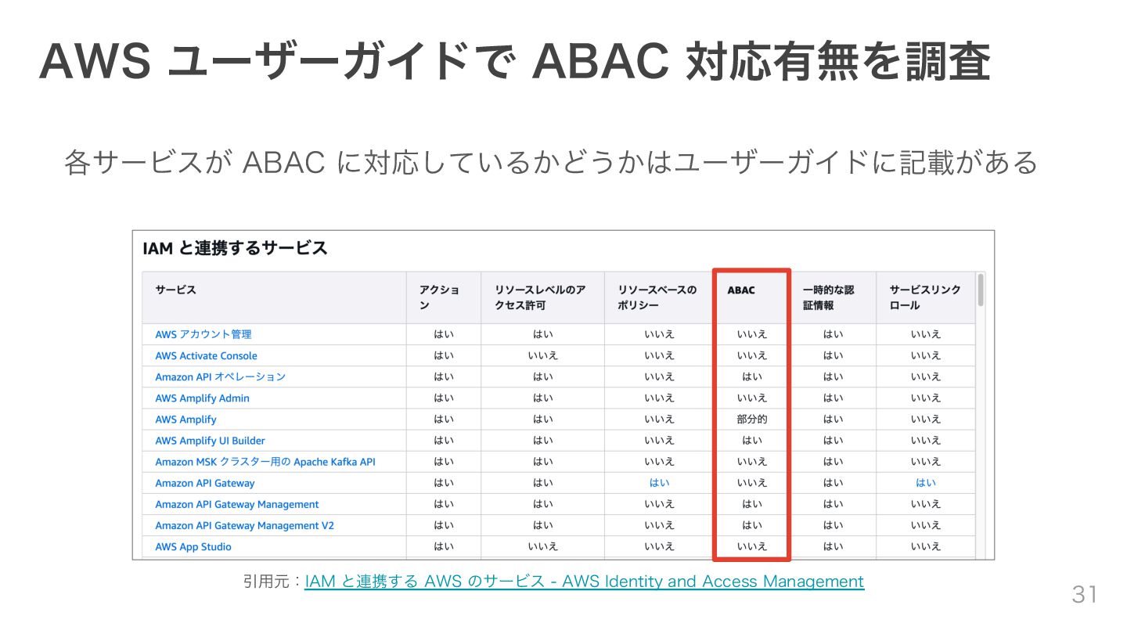Click ABAC cell いいえ for AWS アカウント管理
The image size is (1127, 634).
pyautogui.click(x=752, y=334)
